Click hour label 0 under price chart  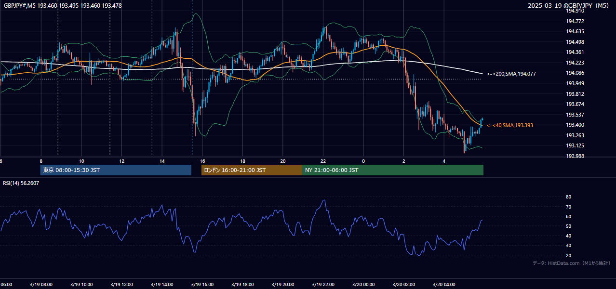point(363,161)
